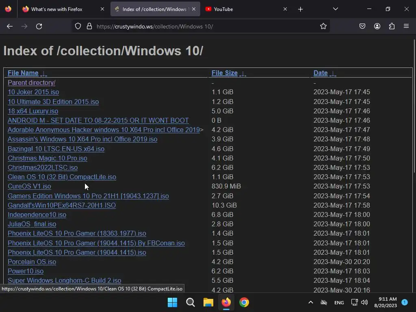Viewport: 416px width, 312px height.
Task: Open Phoenix LiteOS 10 Pro Gamer (19044.1415).iso
Action: 77,252
